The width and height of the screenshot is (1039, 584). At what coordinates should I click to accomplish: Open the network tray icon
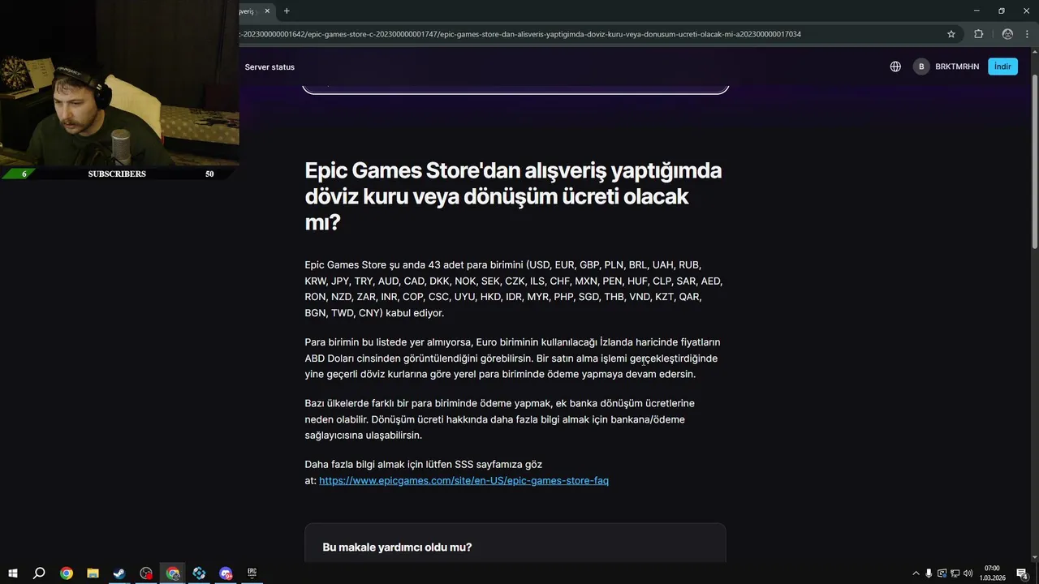pos(955,573)
